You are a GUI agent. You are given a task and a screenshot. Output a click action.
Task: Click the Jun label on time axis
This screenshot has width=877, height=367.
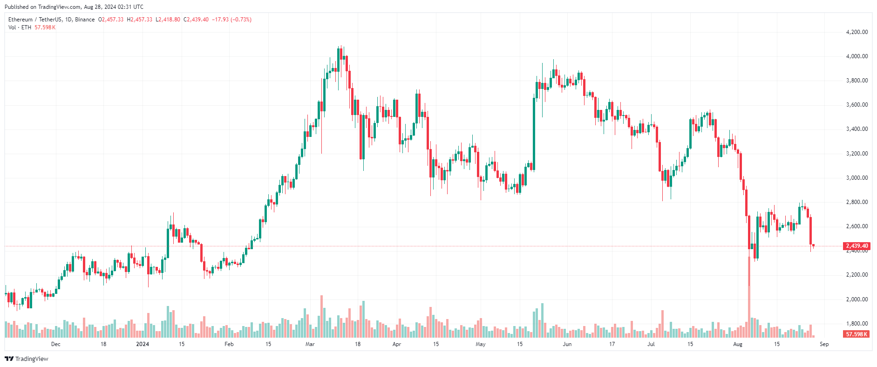pyautogui.click(x=567, y=344)
